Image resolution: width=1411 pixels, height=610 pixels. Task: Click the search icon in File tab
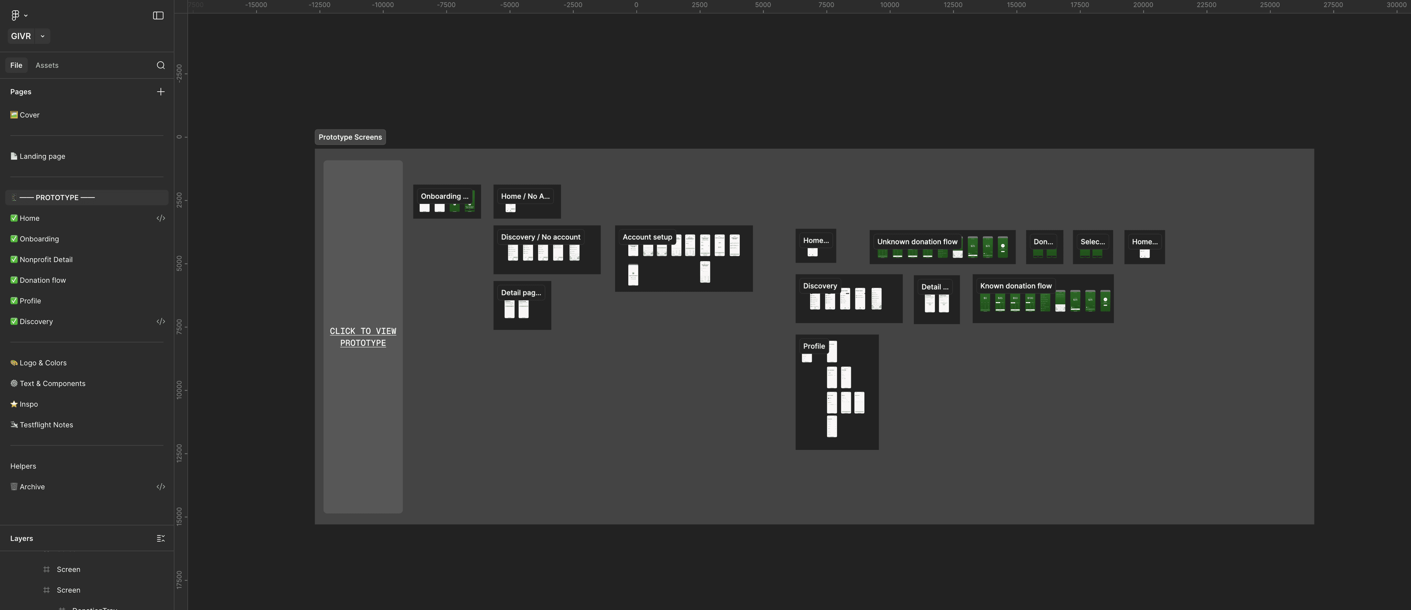161,65
